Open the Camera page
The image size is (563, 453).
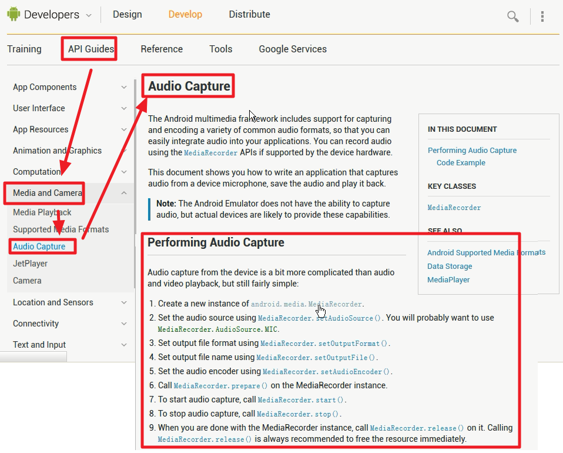(x=27, y=281)
